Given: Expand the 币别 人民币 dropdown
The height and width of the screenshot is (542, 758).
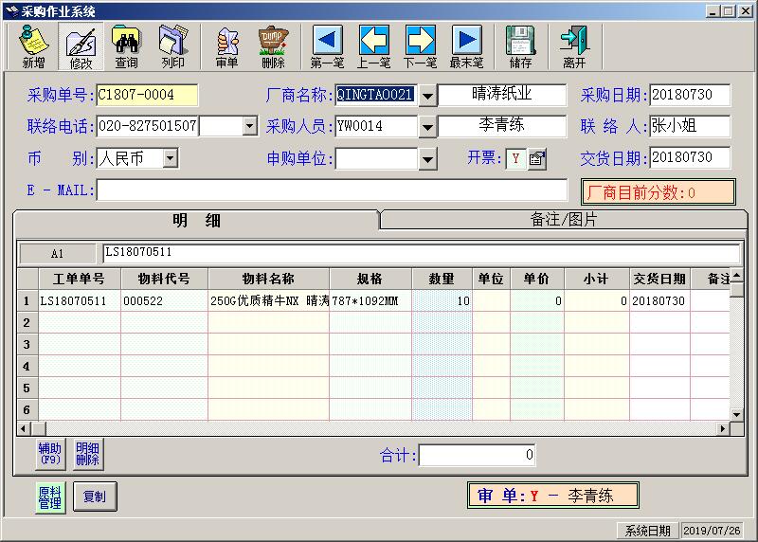Looking at the screenshot, I should 171,158.
